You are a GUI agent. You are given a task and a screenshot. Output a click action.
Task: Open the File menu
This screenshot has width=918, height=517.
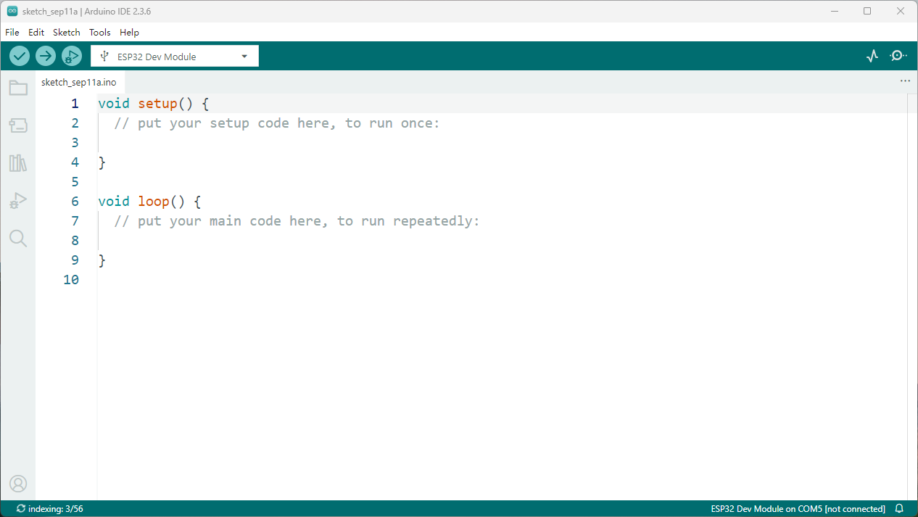pyautogui.click(x=12, y=33)
